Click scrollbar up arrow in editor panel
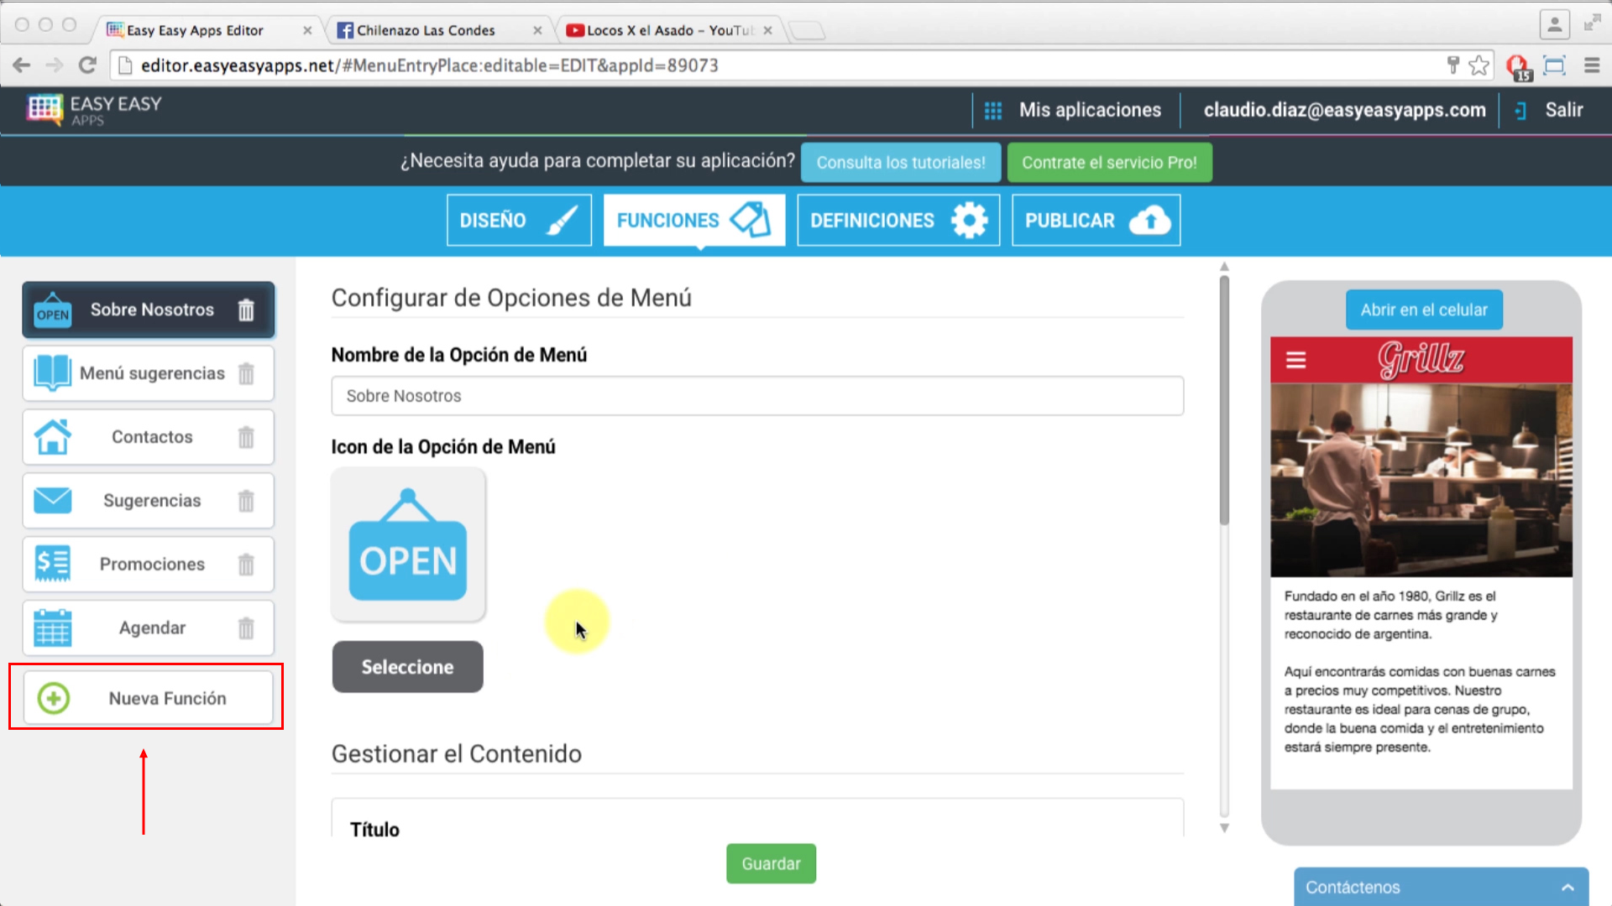Screen dimensions: 1612x906 click(x=1224, y=267)
